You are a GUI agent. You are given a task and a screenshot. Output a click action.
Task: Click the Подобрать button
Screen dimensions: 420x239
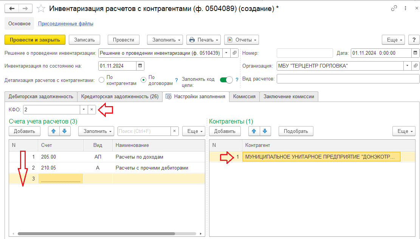click(x=296, y=131)
